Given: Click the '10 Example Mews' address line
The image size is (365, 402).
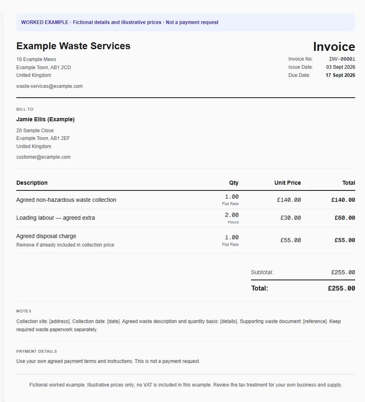Looking at the screenshot, I should tap(36, 59).
